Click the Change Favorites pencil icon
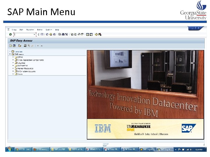Image resolution: width=210 pixels, height=157 pixels. 32,46
